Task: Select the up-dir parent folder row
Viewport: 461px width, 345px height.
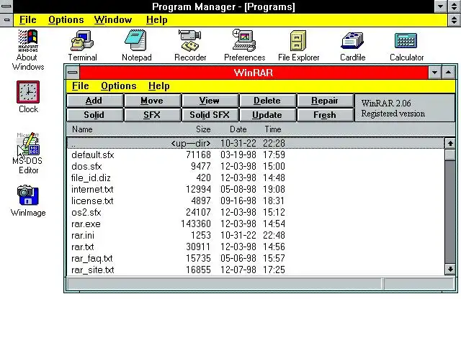Action: coord(256,143)
